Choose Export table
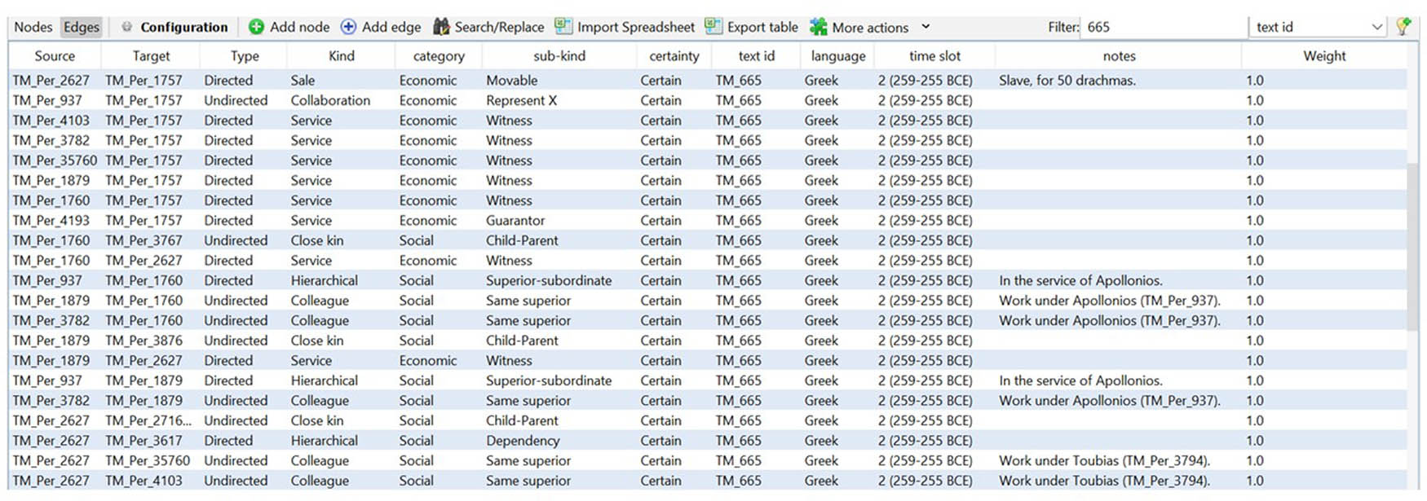 click(762, 27)
